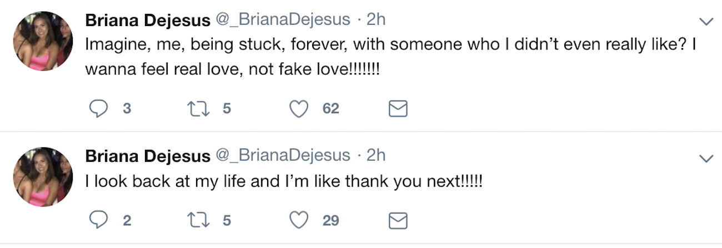Image resolution: width=722 pixels, height=248 pixels.
Task: Click the @_BrianaDejesus handle on second tweet
Action: 283,156
